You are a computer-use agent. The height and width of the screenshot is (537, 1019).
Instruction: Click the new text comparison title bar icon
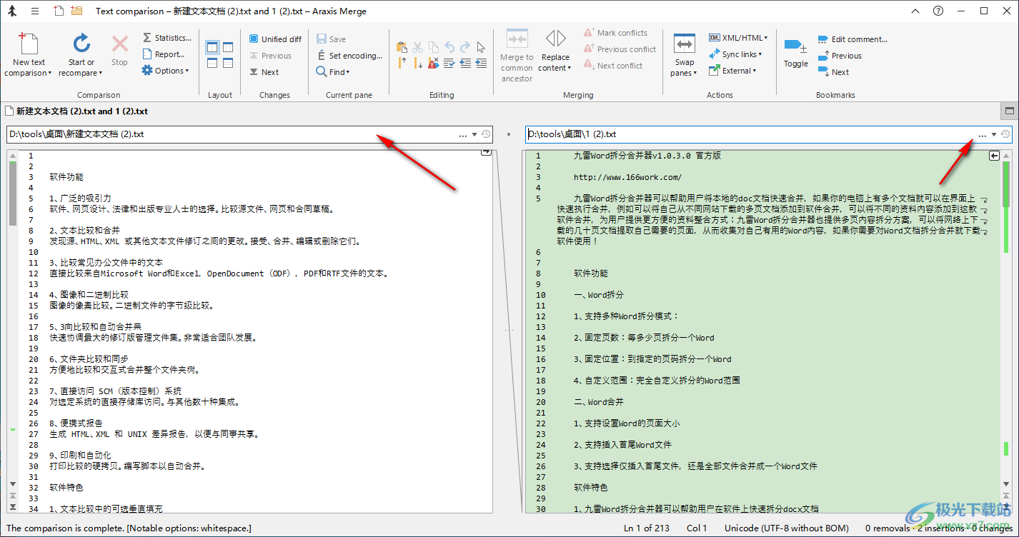pyautogui.click(x=59, y=11)
